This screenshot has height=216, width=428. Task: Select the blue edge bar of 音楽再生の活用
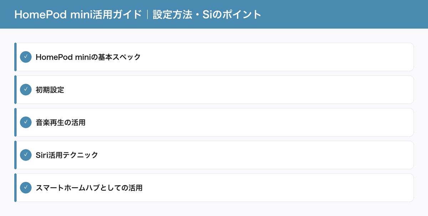pos(15,122)
